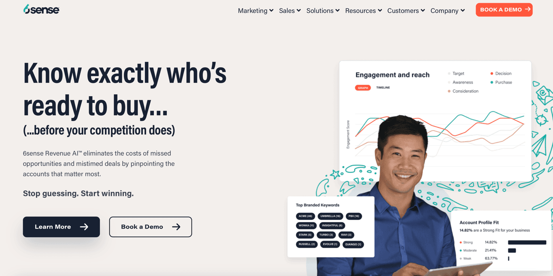Click the paper plane doodle icon

[539, 146]
